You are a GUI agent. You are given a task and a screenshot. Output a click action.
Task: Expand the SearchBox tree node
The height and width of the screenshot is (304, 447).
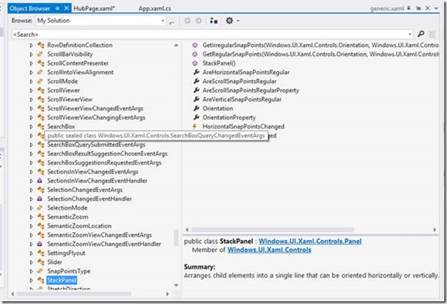click(x=31, y=126)
